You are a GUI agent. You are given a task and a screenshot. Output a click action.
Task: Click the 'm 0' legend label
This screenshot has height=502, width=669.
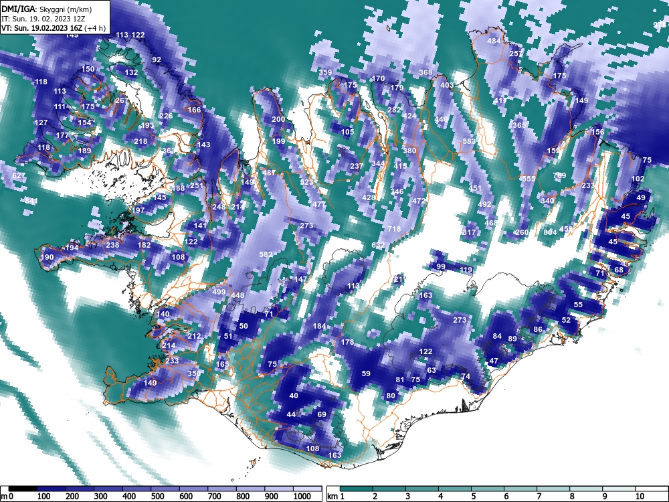point(7,497)
